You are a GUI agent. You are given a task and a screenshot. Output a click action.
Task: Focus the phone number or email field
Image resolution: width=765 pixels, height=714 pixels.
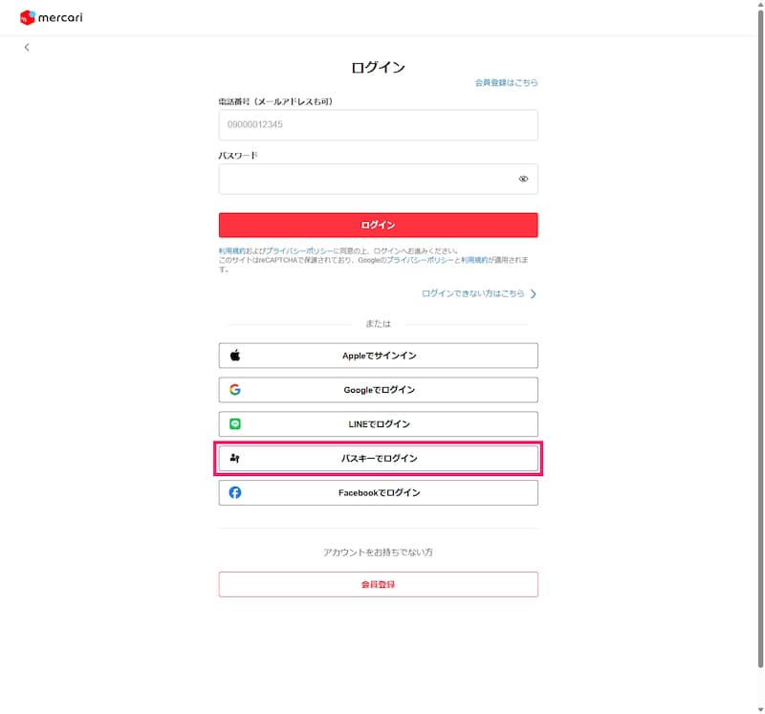378,125
